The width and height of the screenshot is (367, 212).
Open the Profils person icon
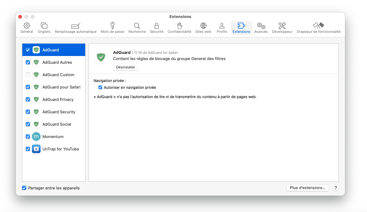[222, 25]
